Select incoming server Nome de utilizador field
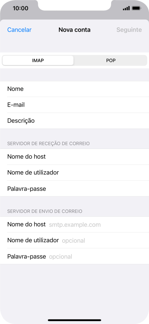Image resolution: width=149 pixels, height=324 pixels. 74,173
